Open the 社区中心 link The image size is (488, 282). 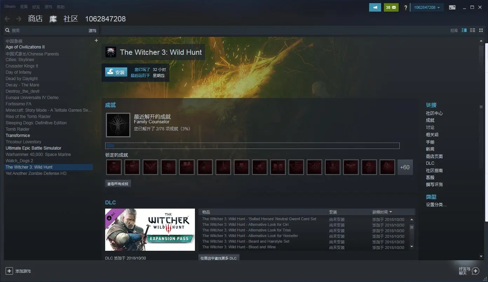[x=434, y=113]
